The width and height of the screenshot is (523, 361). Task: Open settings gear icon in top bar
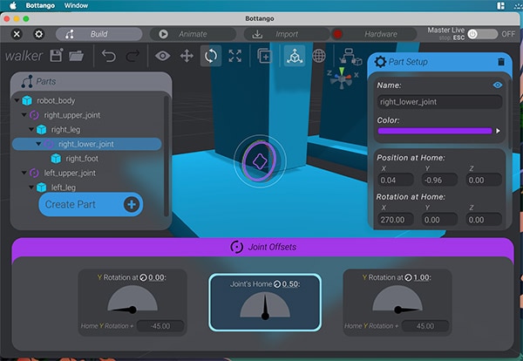(x=38, y=34)
